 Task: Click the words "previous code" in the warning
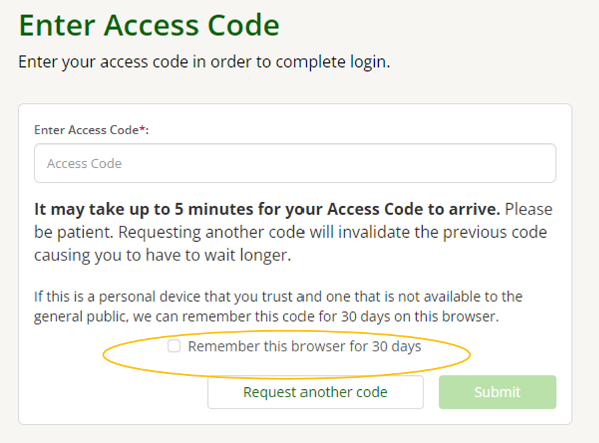tap(507, 233)
